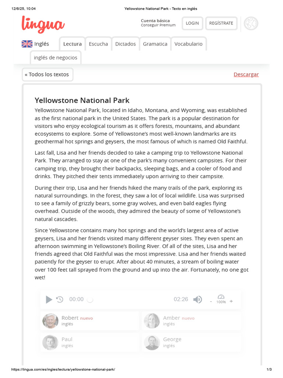Decrease playback speed with minus
This screenshot has height=378, width=283.
211,301
